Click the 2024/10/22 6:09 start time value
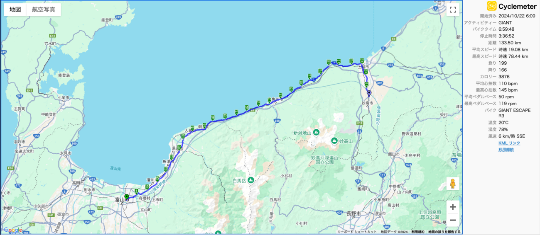 click(517, 16)
